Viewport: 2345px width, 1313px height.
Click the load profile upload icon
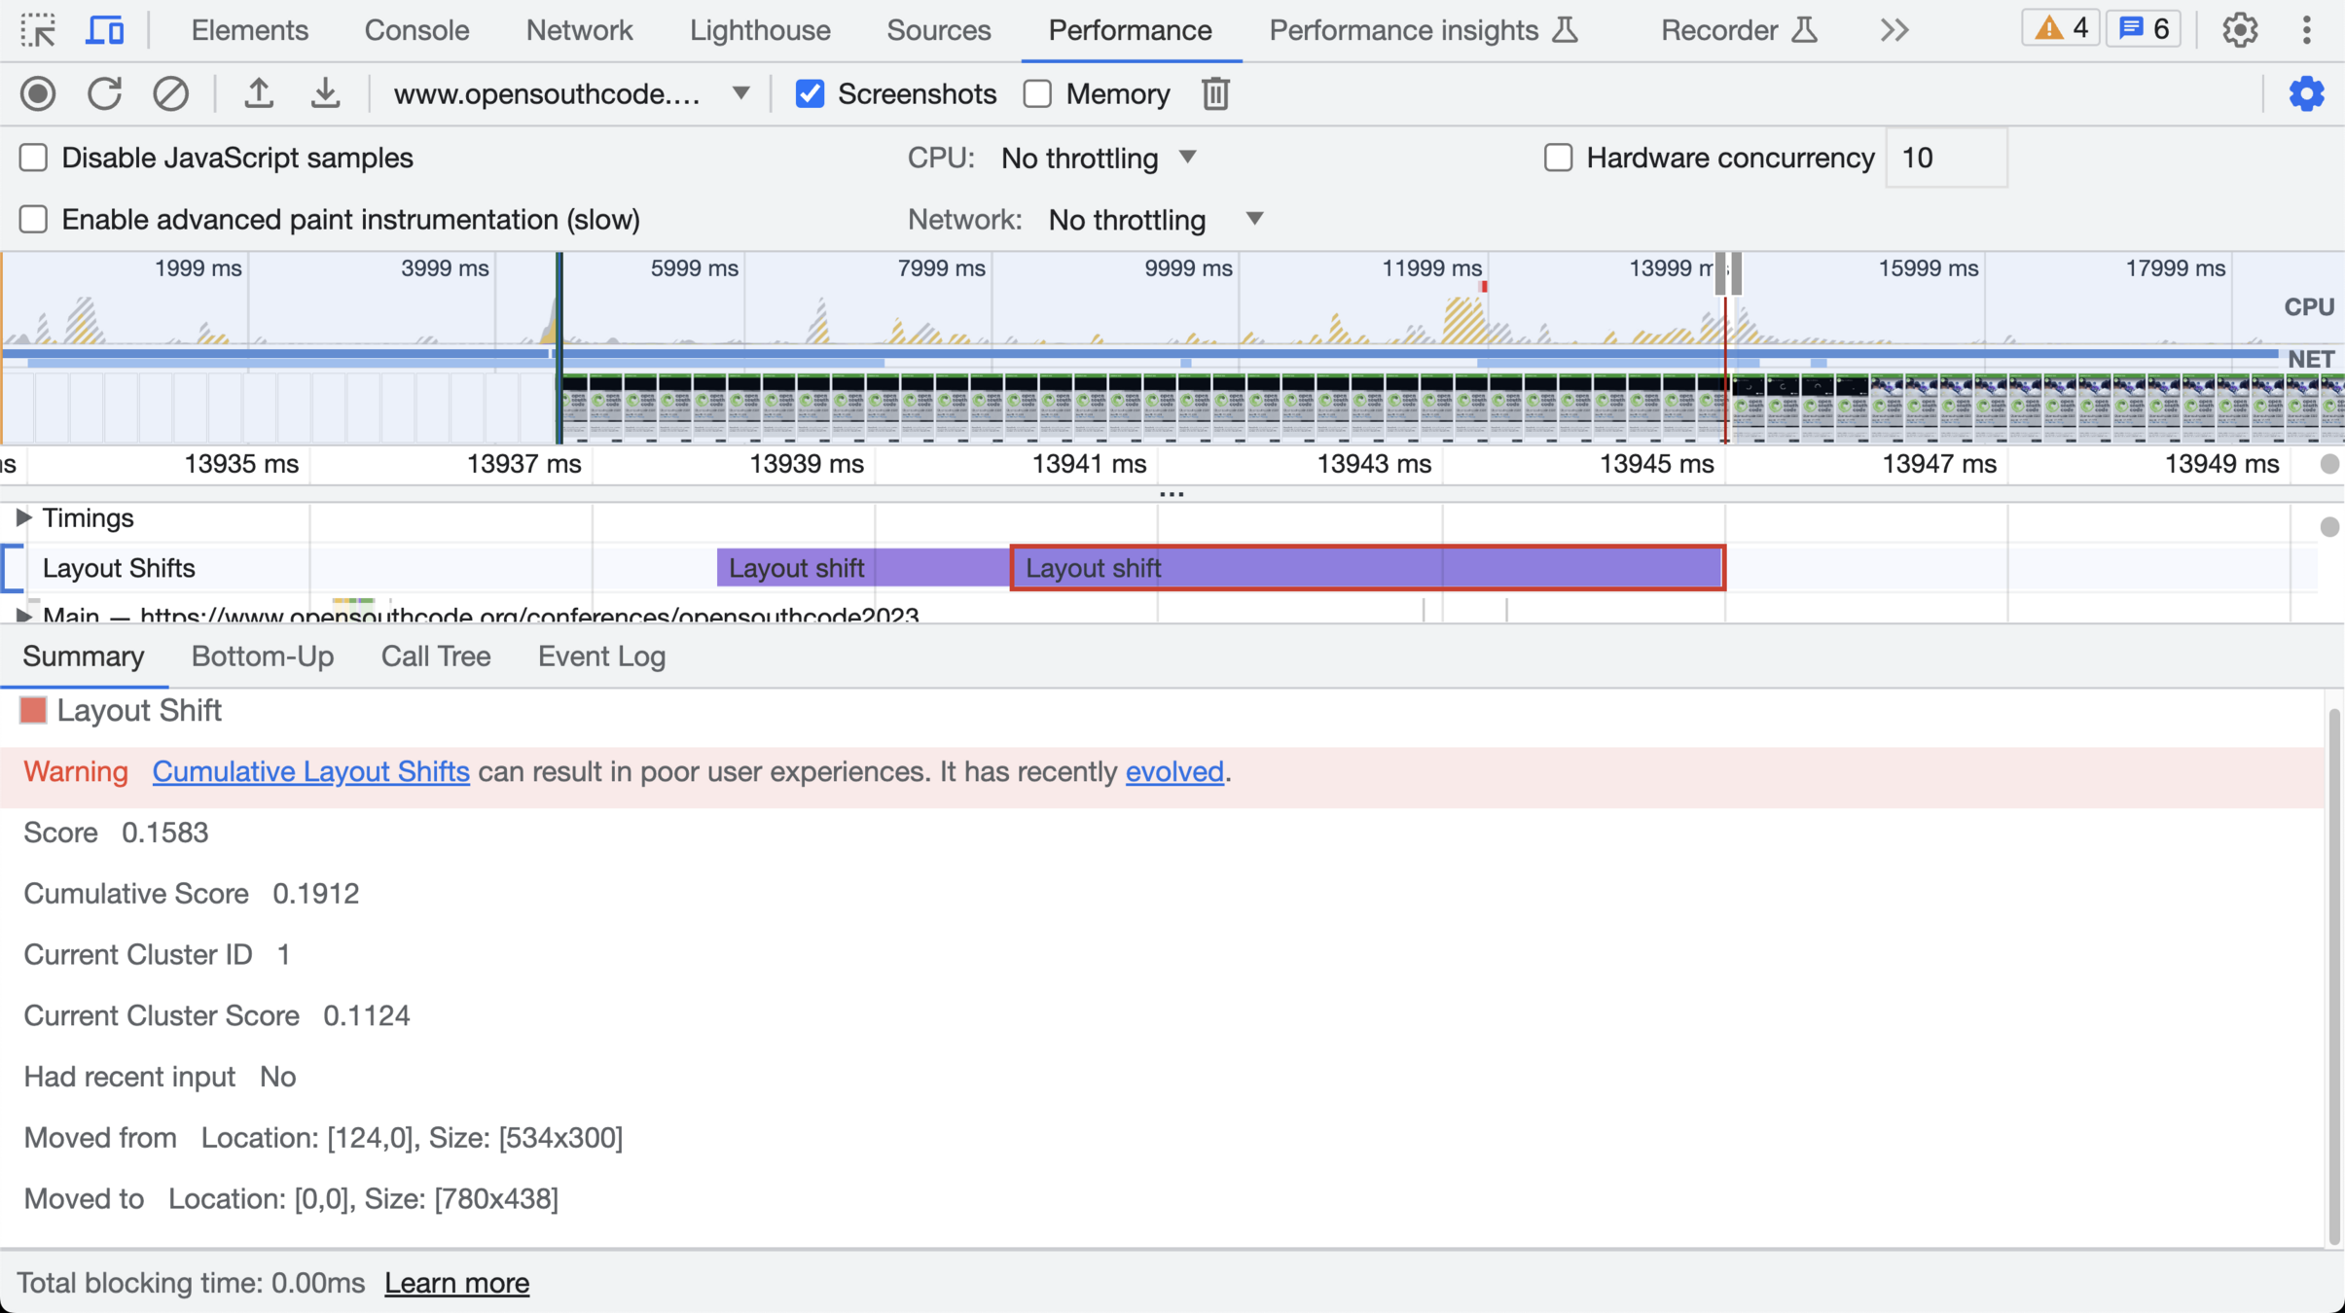pyautogui.click(x=258, y=94)
